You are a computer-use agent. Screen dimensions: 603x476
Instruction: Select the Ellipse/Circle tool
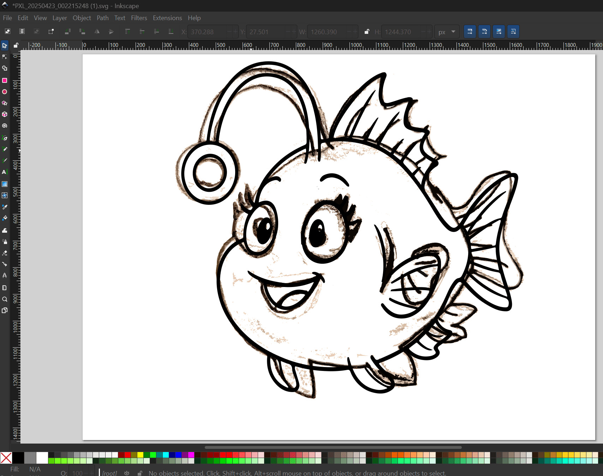pyautogui.click(x=5, y=92)
